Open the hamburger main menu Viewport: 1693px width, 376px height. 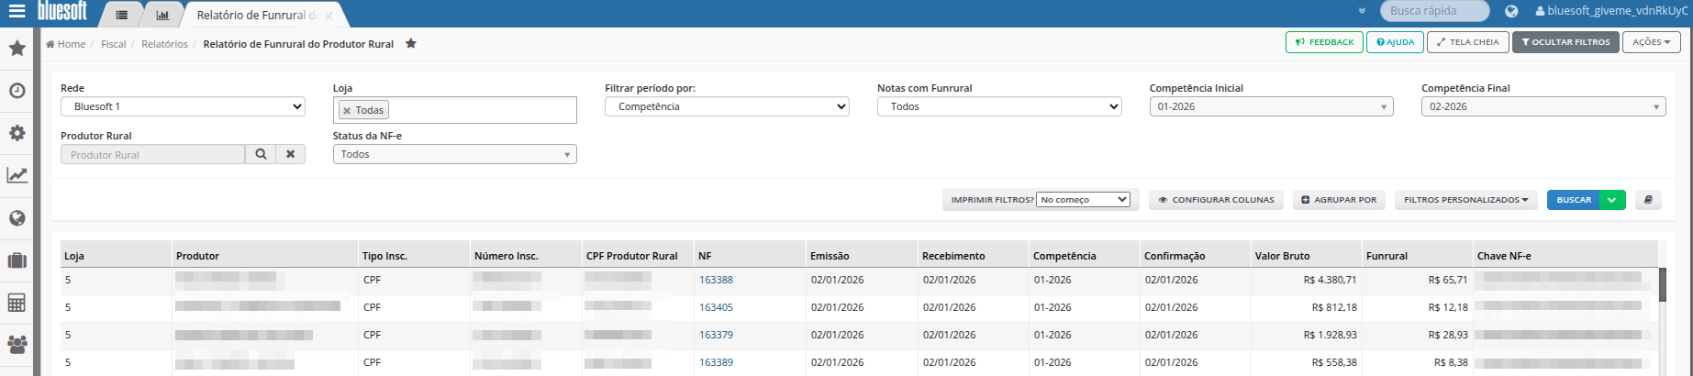17,11
